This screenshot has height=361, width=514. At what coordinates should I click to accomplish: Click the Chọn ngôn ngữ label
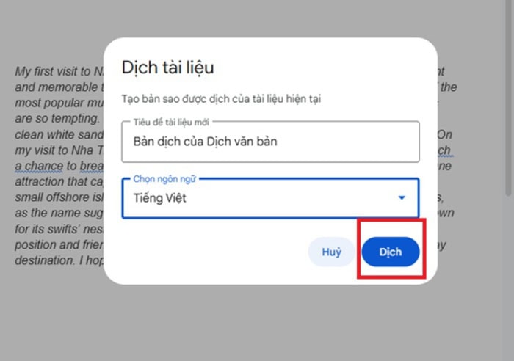pyautogui.click(x=164, y=179)
